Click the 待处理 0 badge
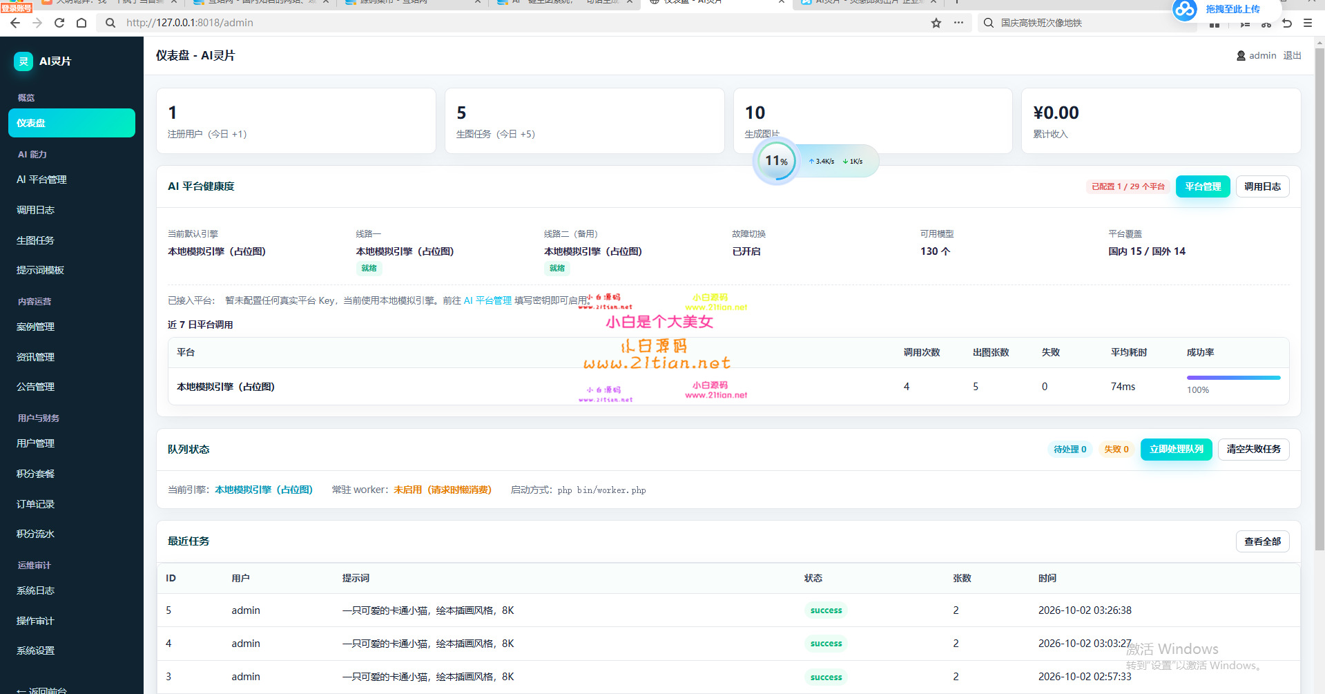The height and width of the screenshot is (694, 1325). [1070, 449]
